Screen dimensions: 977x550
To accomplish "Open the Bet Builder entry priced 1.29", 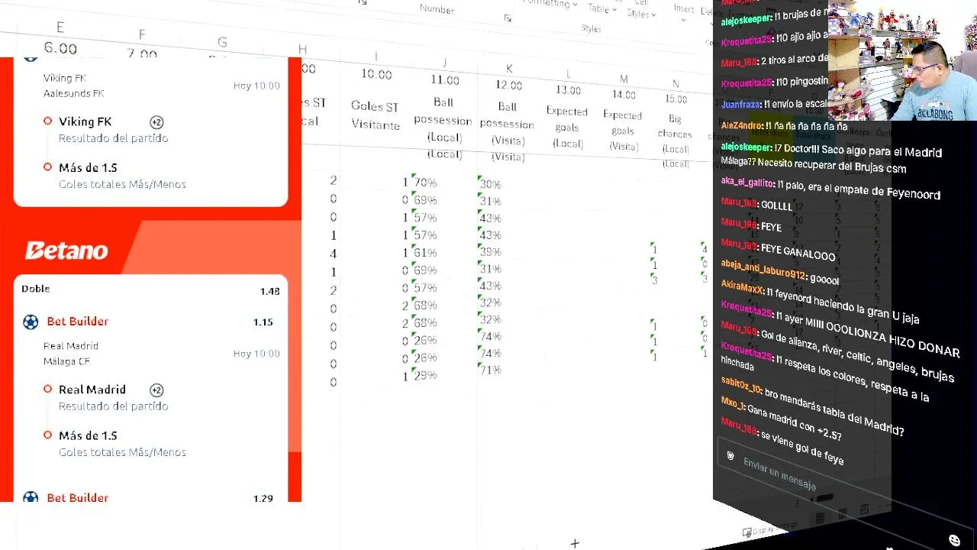I will 151,497.
